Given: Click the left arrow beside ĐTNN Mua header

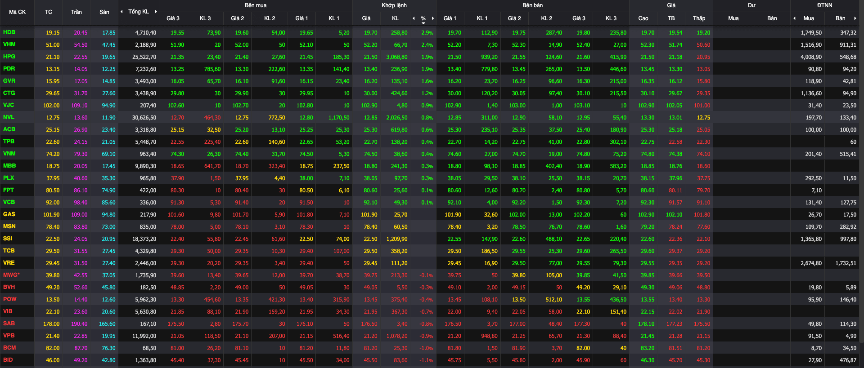Looking at the screenshot, I should click(x=794, y=18).
